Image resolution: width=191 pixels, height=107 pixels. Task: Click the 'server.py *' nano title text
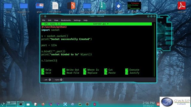tap(101, 24)
